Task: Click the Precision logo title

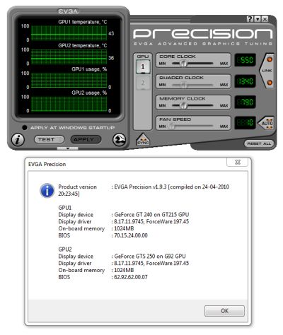Action: 203,34
